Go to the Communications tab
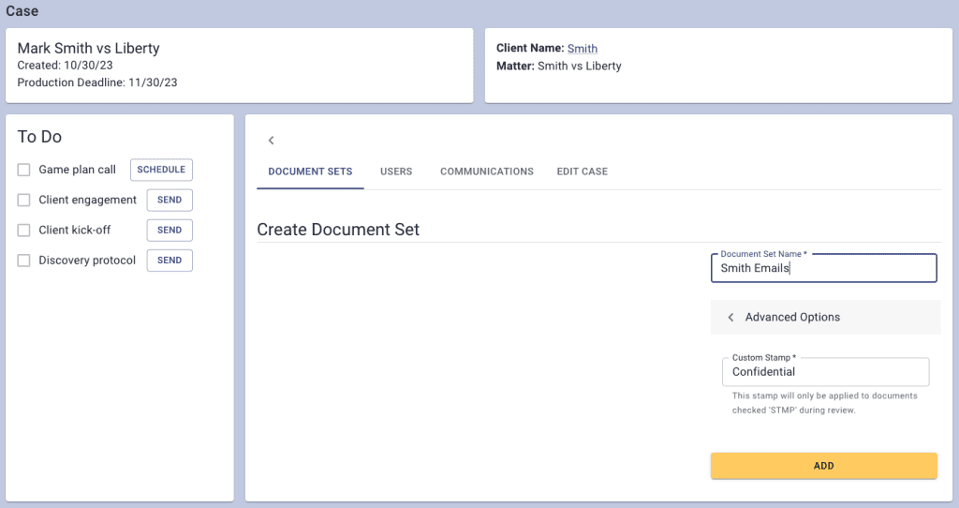 point(486,172)
